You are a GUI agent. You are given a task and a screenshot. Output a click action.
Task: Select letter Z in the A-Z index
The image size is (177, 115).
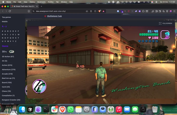(x=16, y=41)
